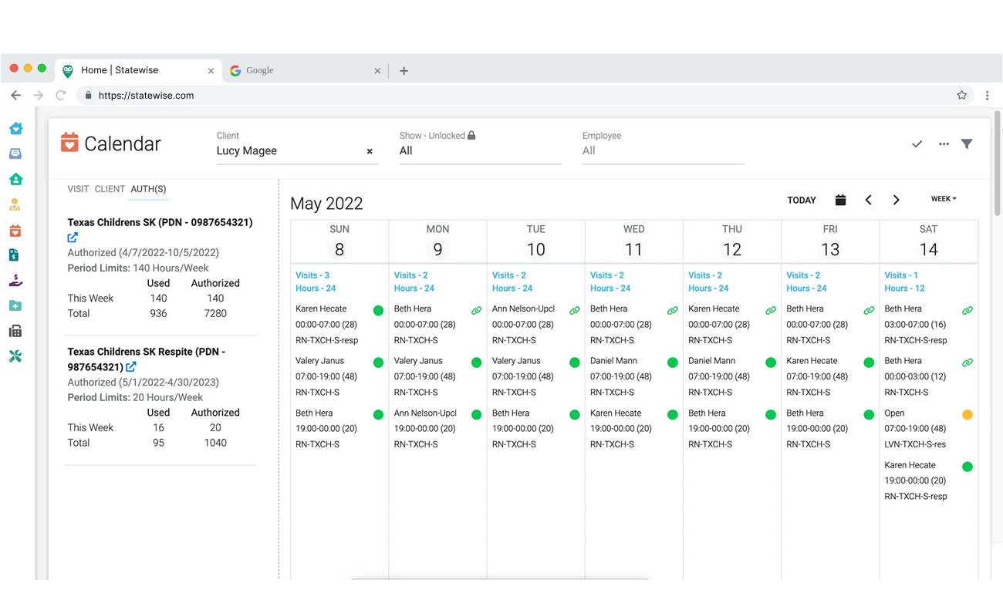Select the AUTH(S) tab
Image resolution: width=1003 pixels, height=597 pixels.
pos(148,189)
